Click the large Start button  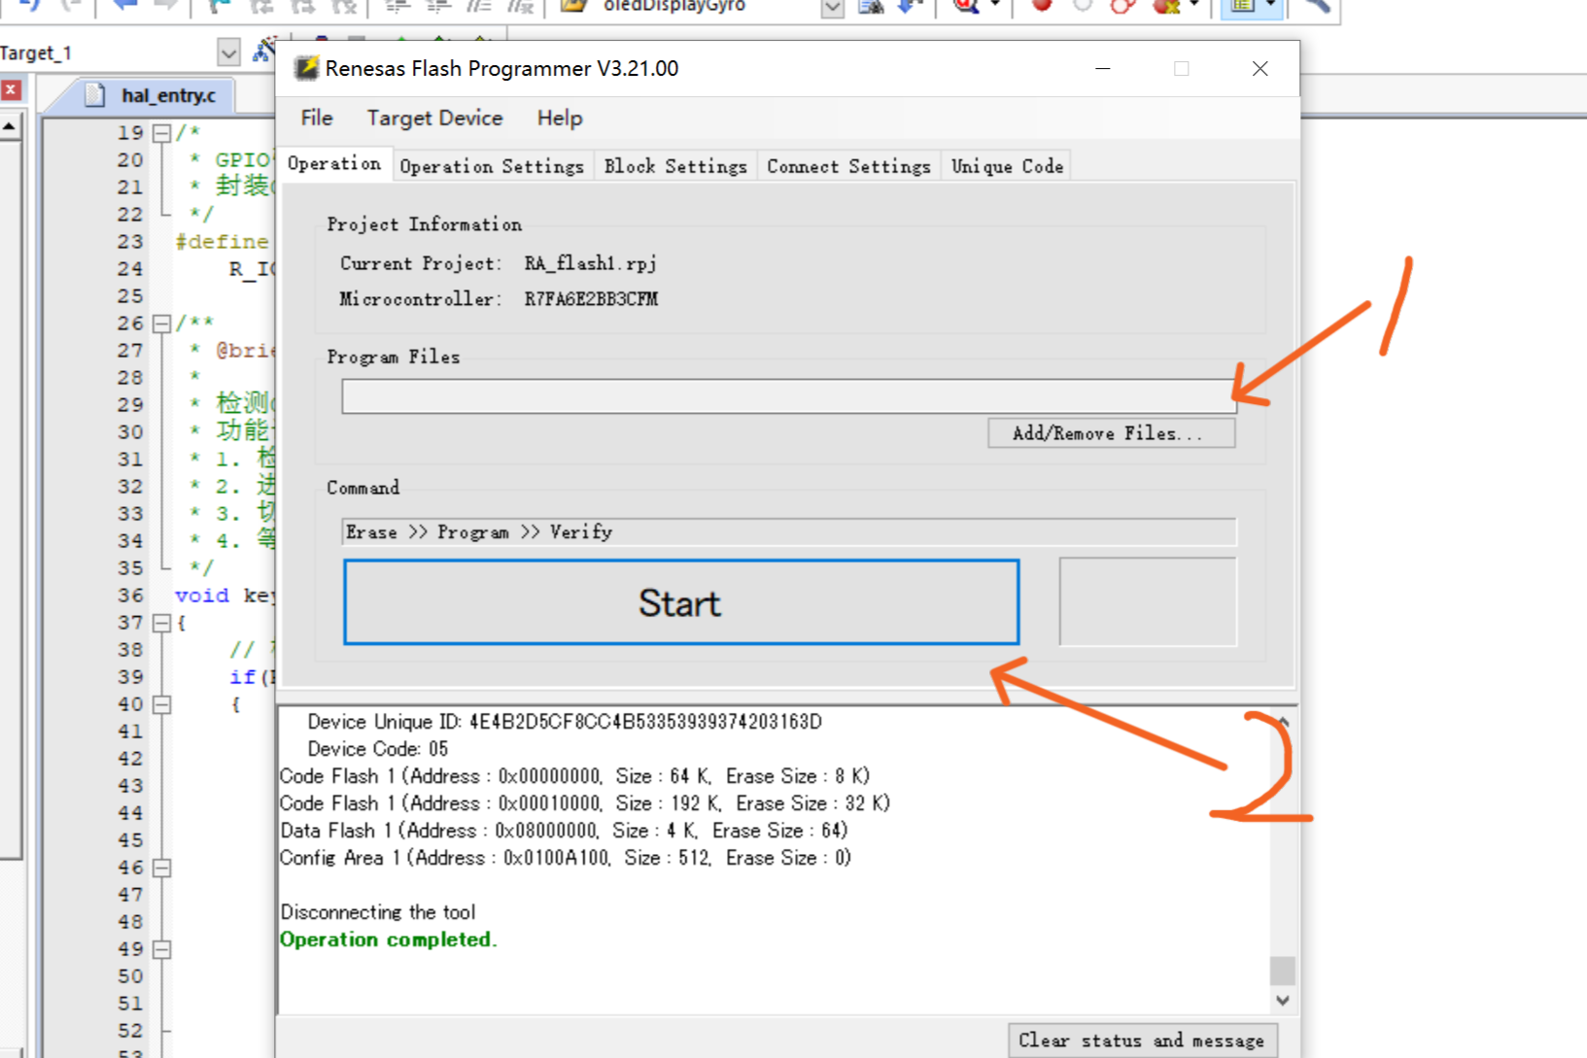(x=681, y=602)
